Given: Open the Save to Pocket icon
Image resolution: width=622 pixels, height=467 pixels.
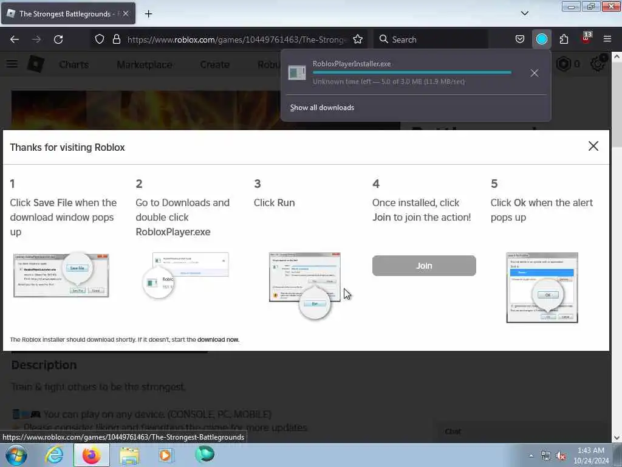Looking at the screenshot, I should pyautogui.click(x=520, y=40).
